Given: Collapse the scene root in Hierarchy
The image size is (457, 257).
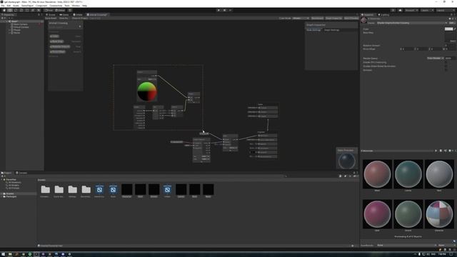Looking at the screenshot, I should pos(7,21).
